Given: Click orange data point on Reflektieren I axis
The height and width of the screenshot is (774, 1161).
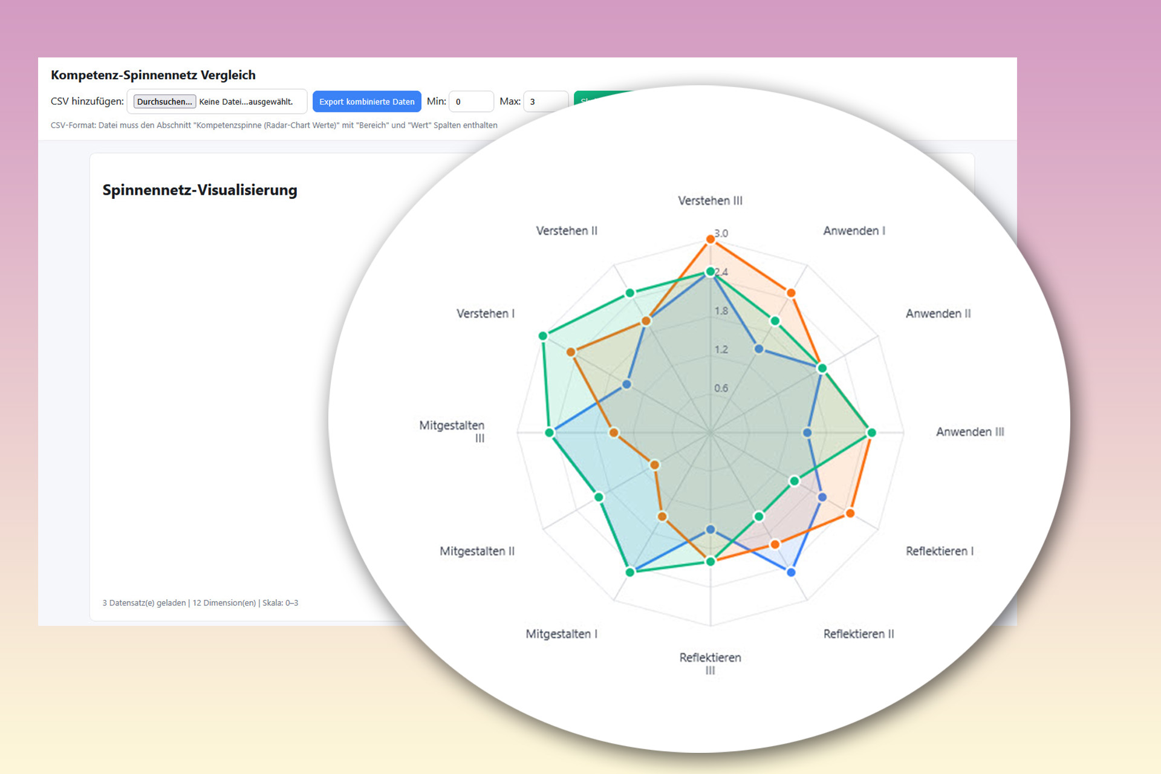Looking at the screenshot, I should coord(850,513).
